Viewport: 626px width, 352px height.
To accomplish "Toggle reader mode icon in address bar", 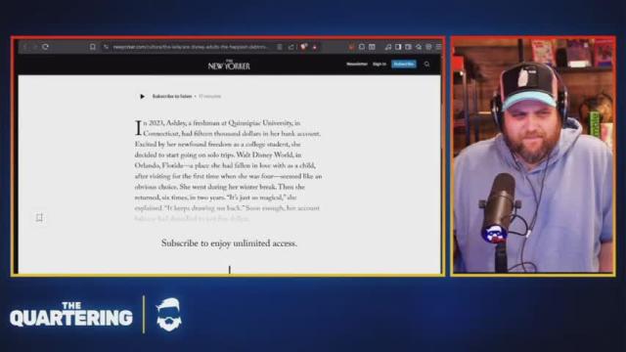I will [280, 47].
